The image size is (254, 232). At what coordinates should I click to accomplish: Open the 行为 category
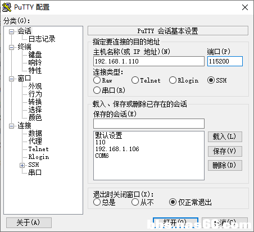(35, 94)
